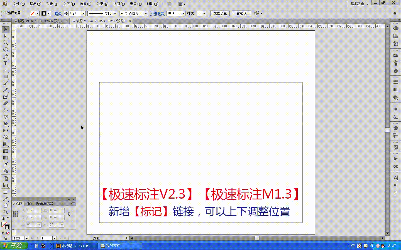Open fill color dropdown in control bar
The image size is (401, 250).
click(x=37, y=13)
